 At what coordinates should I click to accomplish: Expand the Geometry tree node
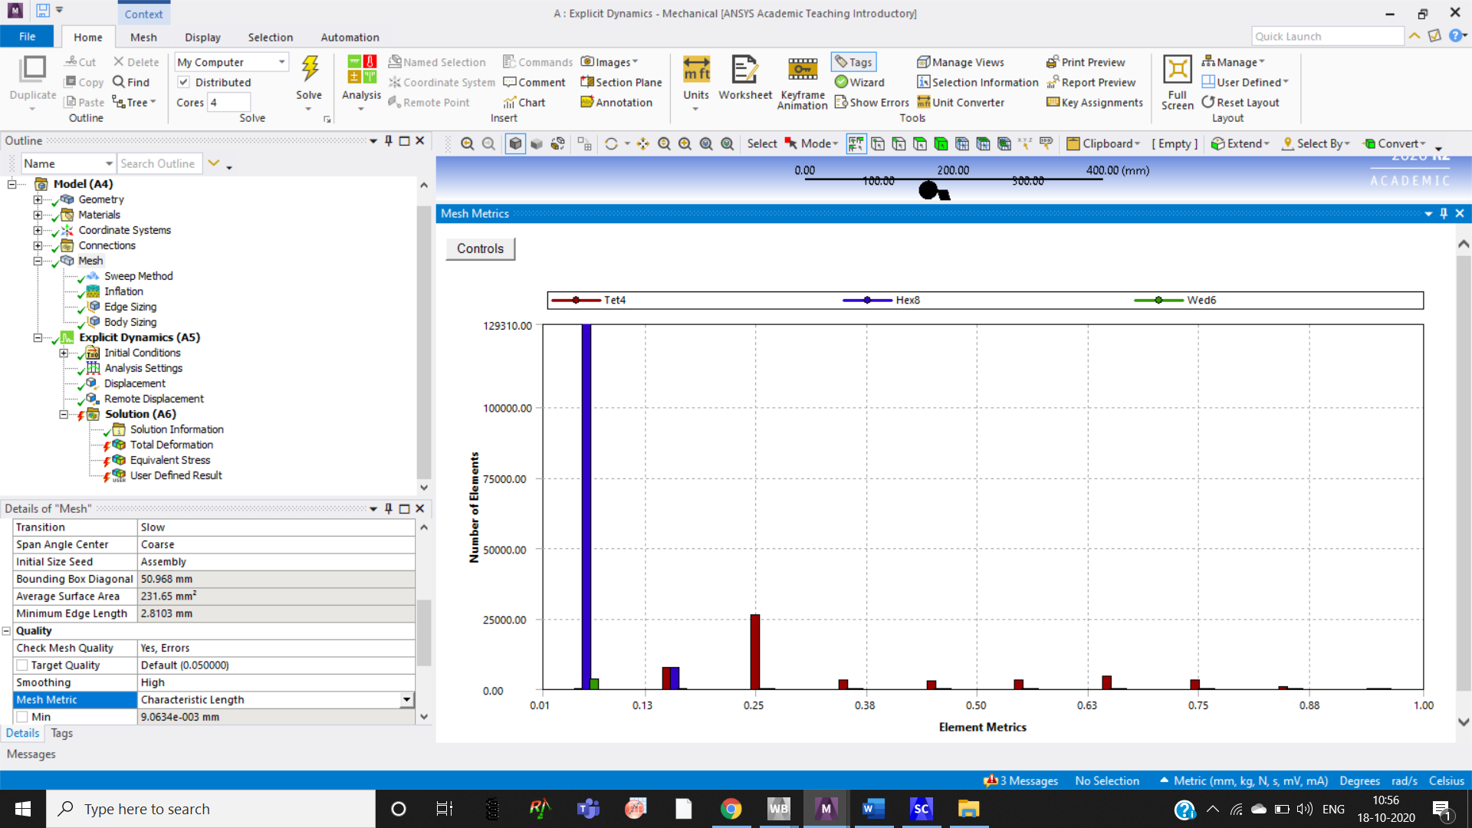point(38,199)
